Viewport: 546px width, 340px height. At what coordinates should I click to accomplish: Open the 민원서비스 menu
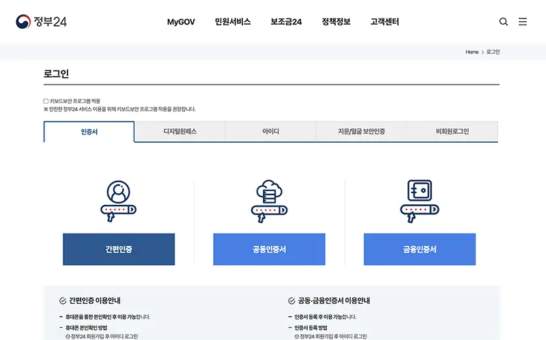[233, 22]
